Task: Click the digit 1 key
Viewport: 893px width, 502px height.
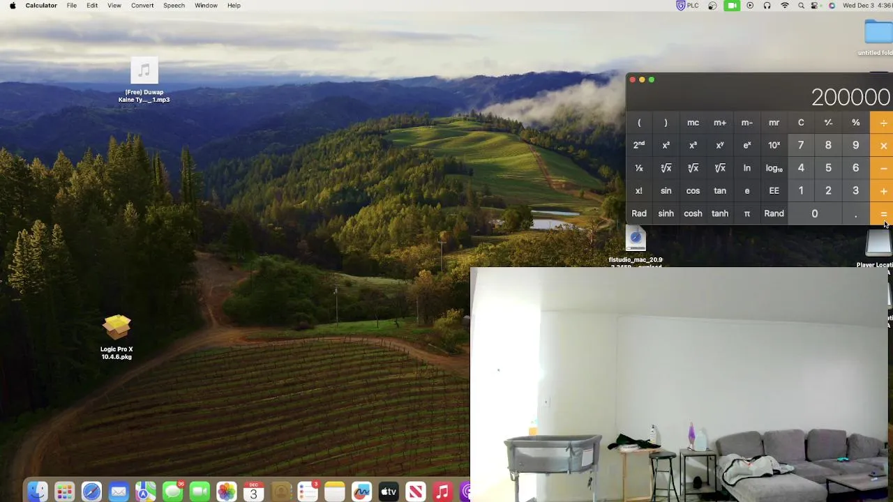Action: point(801,191)
